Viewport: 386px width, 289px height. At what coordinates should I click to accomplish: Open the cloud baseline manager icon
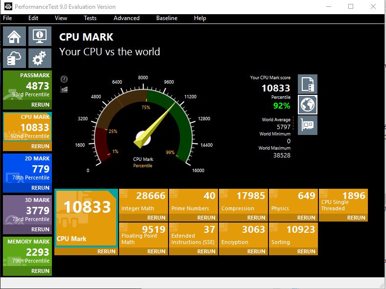(15, 59)
